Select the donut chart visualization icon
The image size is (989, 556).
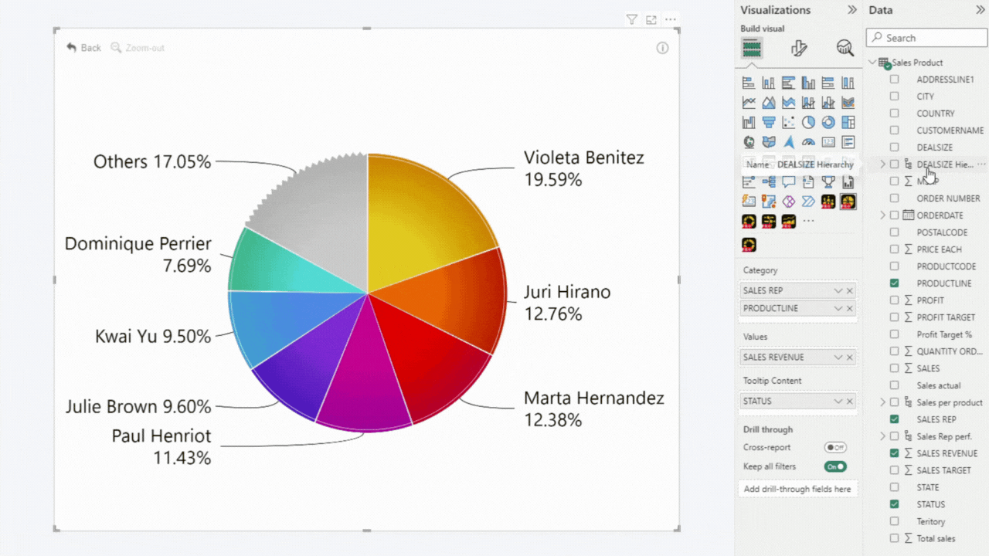(828, 121)
